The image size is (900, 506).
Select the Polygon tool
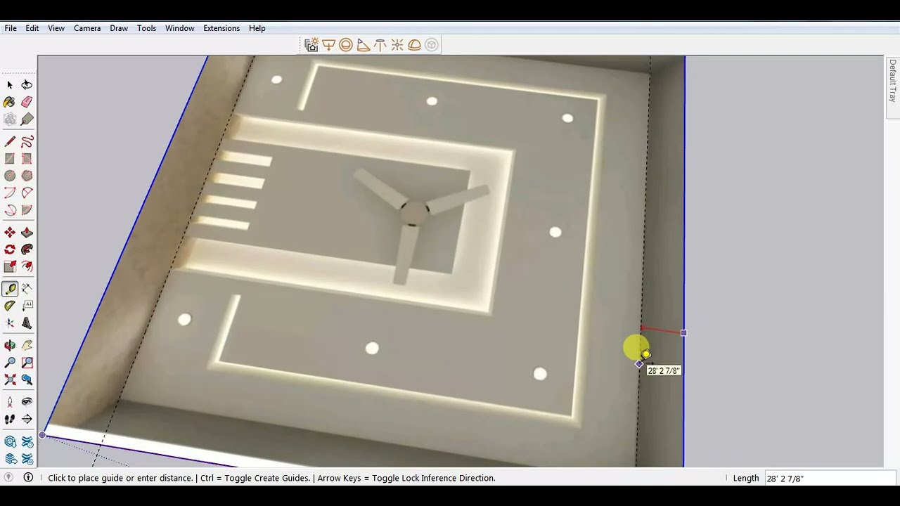pyautogui.click(x=27, y=176)
